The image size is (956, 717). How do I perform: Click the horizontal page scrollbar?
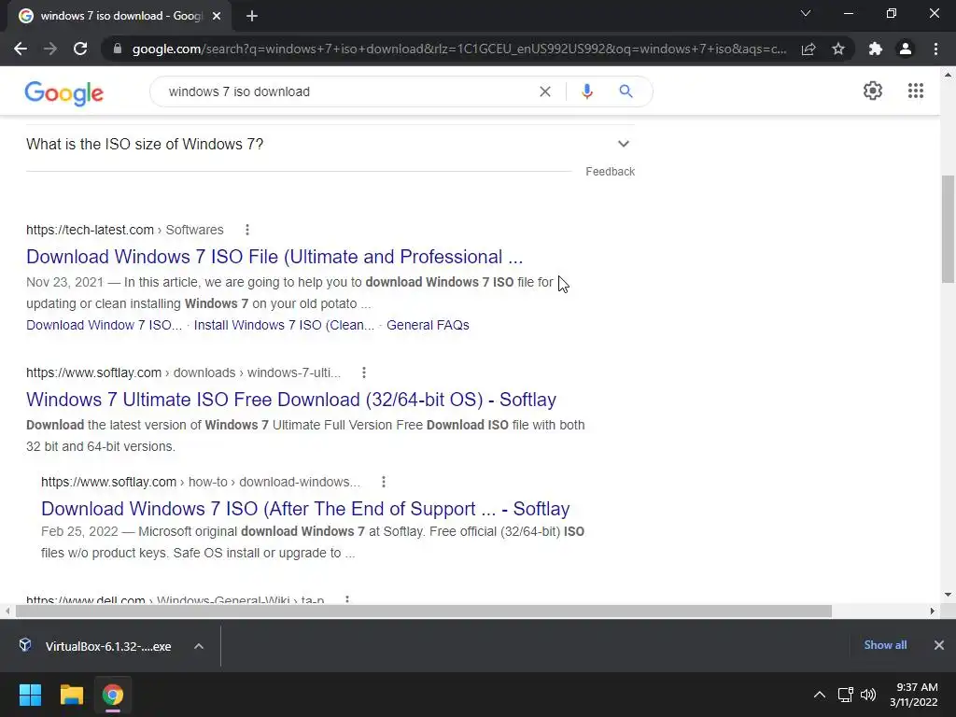coord(424,611)
